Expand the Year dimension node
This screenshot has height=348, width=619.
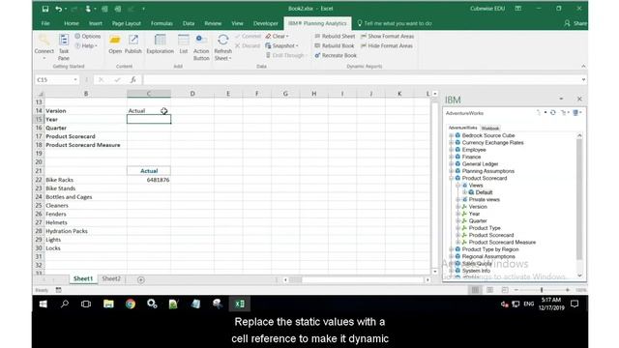point(457,214)
